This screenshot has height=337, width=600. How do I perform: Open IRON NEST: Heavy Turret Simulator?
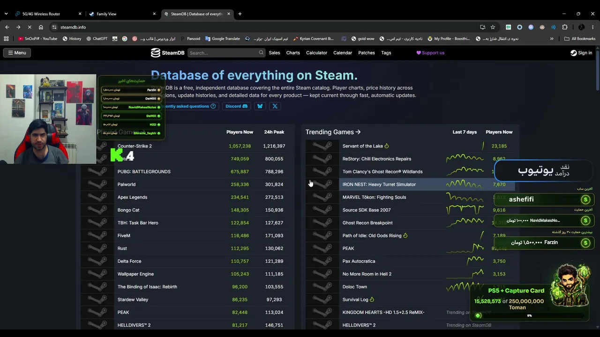(x=379, y=184)
